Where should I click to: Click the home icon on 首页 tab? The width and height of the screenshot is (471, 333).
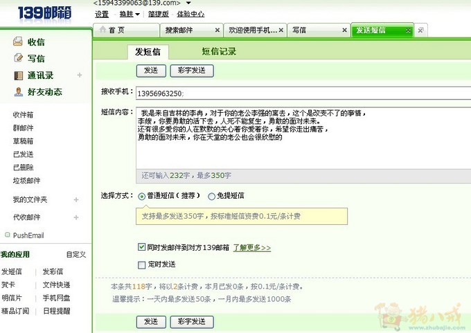pyautogui.click(x=103, y=30)
